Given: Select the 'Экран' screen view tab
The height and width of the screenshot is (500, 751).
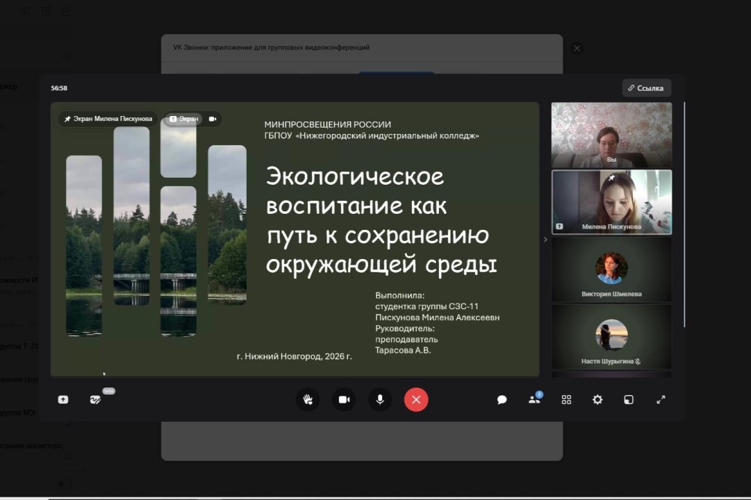Looking at the screenshot, I should [x=184, y=119].
